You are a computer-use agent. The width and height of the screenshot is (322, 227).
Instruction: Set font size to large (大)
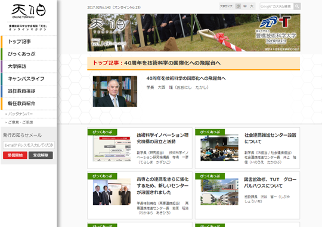(252, 6)
